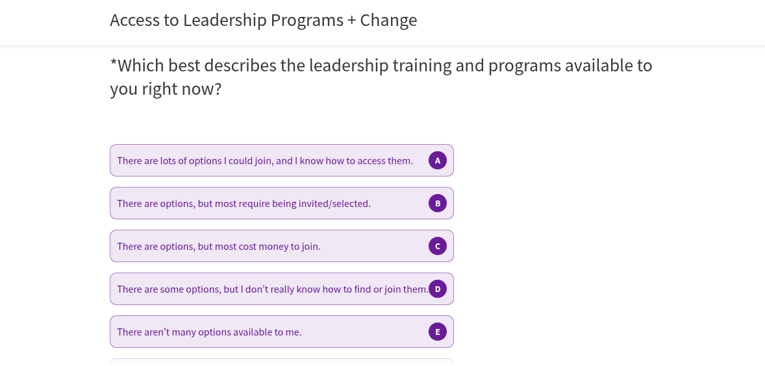Screen dimensions: 765x366
Task: Click the letter B badge icon
Action: click(x=438, y=203)
